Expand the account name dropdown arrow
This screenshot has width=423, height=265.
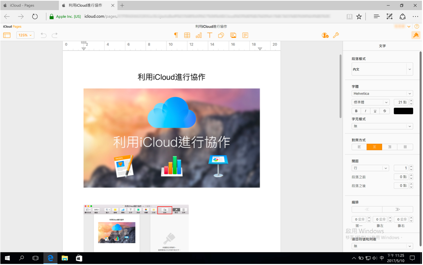(409, 27)
